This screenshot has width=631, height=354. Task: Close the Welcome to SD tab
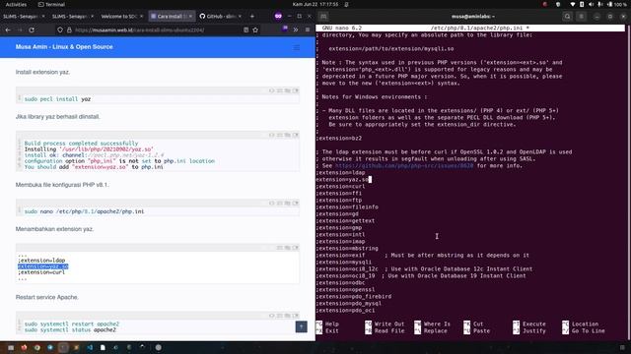141,16
